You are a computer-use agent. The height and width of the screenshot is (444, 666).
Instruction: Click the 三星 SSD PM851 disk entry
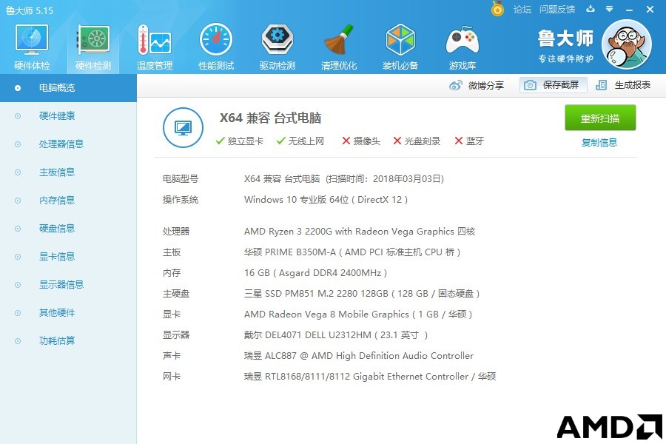[x=362, y=294]
